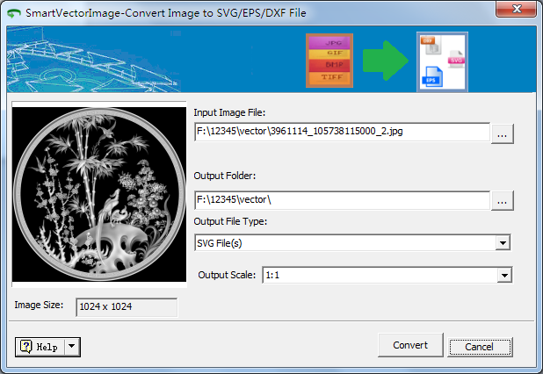
Task: Click the Cancel button
Action: 480,347
